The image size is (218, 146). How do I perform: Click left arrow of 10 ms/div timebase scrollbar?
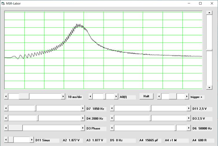pos(6,96)
